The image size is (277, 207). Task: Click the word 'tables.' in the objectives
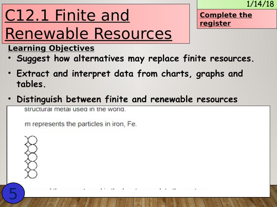(31, 84)
